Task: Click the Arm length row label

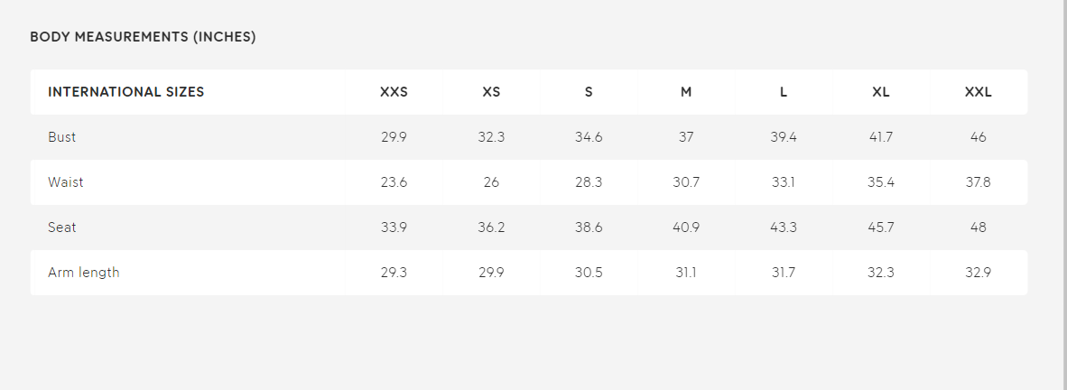Action: [x=84, y=273]
